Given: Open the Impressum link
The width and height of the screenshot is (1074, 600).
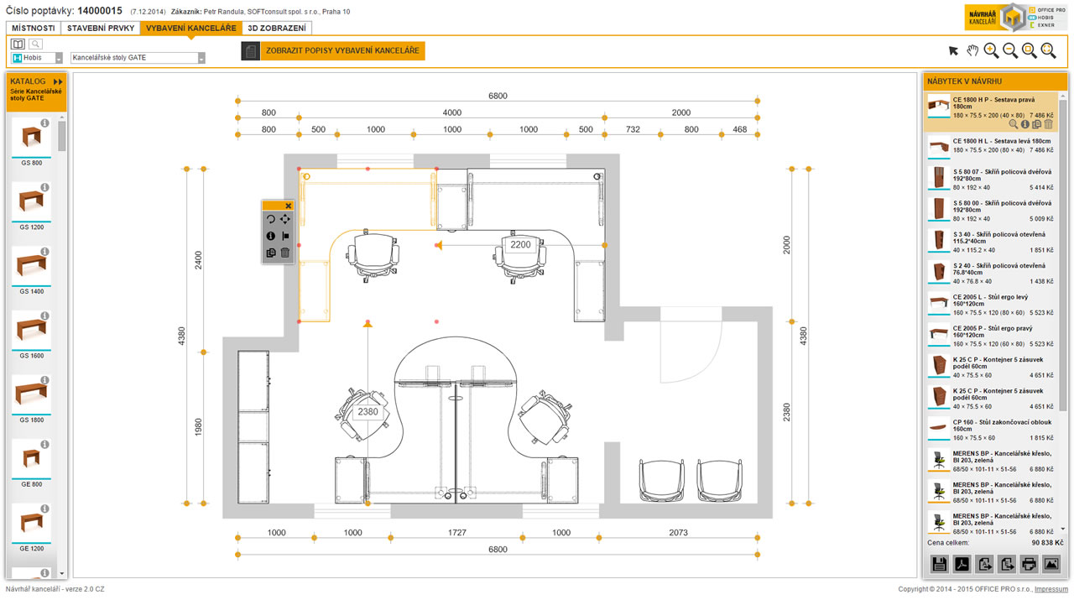Looking at the screenshot, I should coord(1051,589).
